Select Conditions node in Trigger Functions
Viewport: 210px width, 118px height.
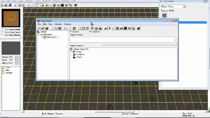(x=80, y=54)
